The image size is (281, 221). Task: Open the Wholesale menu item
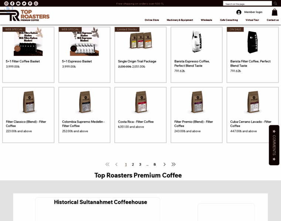coord(206,20)
